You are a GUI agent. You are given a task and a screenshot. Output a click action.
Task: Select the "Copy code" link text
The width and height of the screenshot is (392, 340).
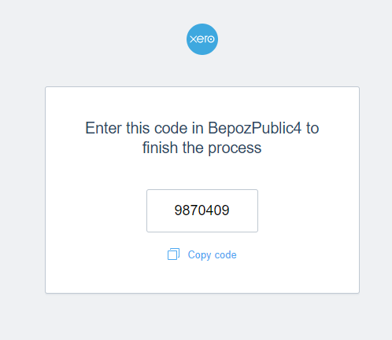coord(212,254)
